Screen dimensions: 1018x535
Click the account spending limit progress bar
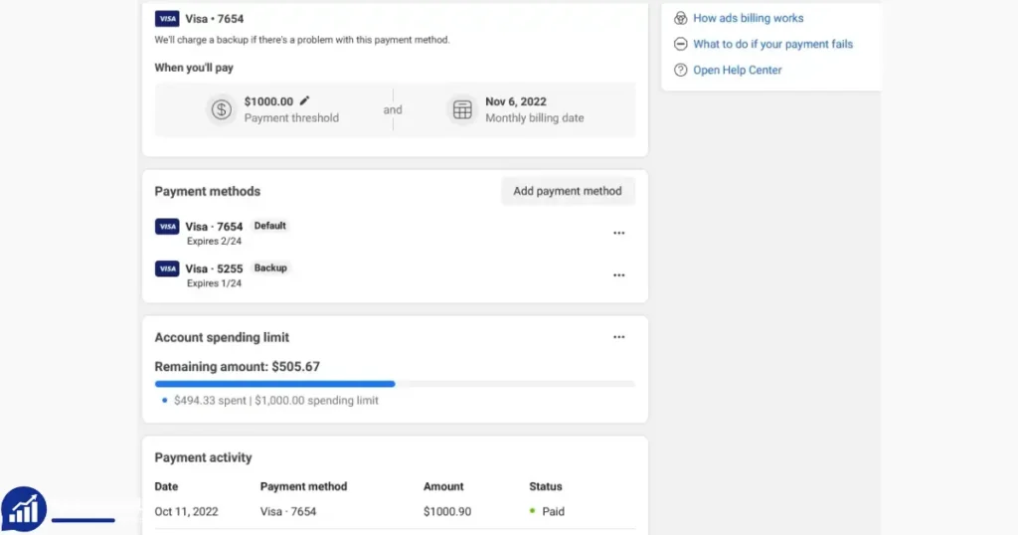click(x=395, y=384)
